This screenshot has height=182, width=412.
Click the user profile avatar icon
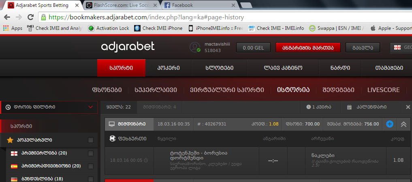point(195,47)
